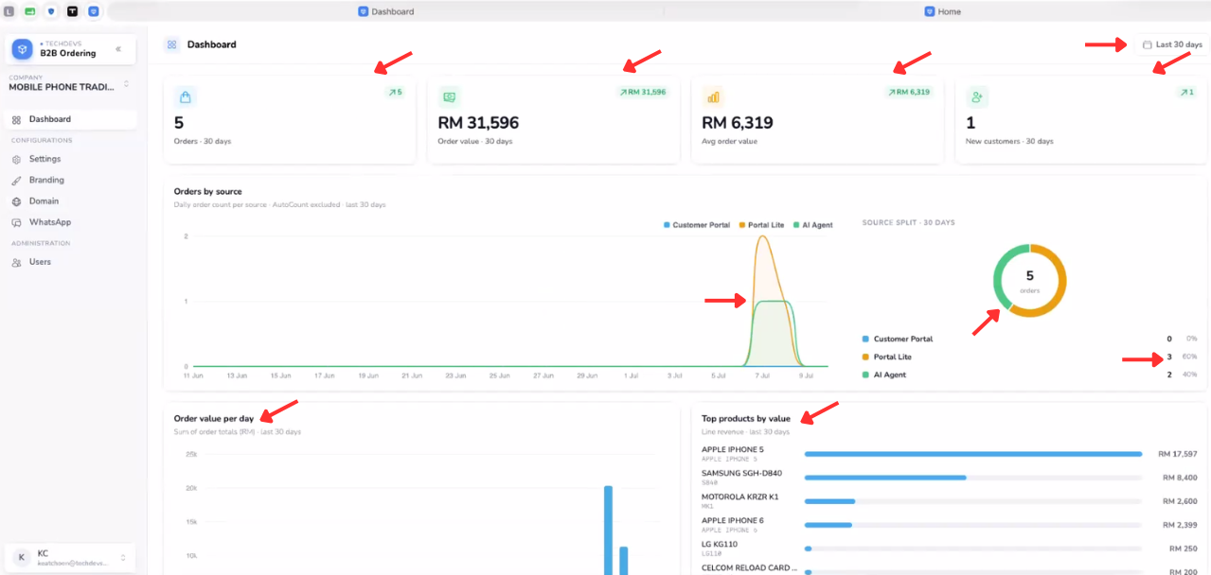Screen dimensions: 1211x575
Task: Click the Orders by source heading
Action: (x=207, y=191)
